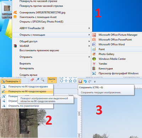Screen dimensions: 142x138
Task: Select Просмотр фотографий Windows icon
Action: (94, 73)
